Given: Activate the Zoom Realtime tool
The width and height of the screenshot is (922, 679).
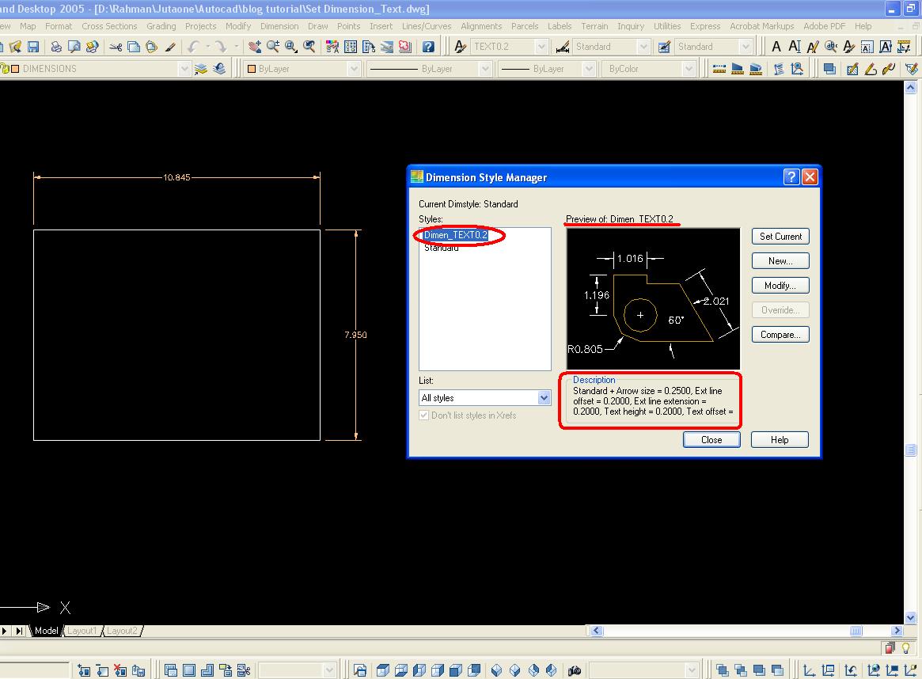Looking at the screenshot, I should click(x=273, y=46).
